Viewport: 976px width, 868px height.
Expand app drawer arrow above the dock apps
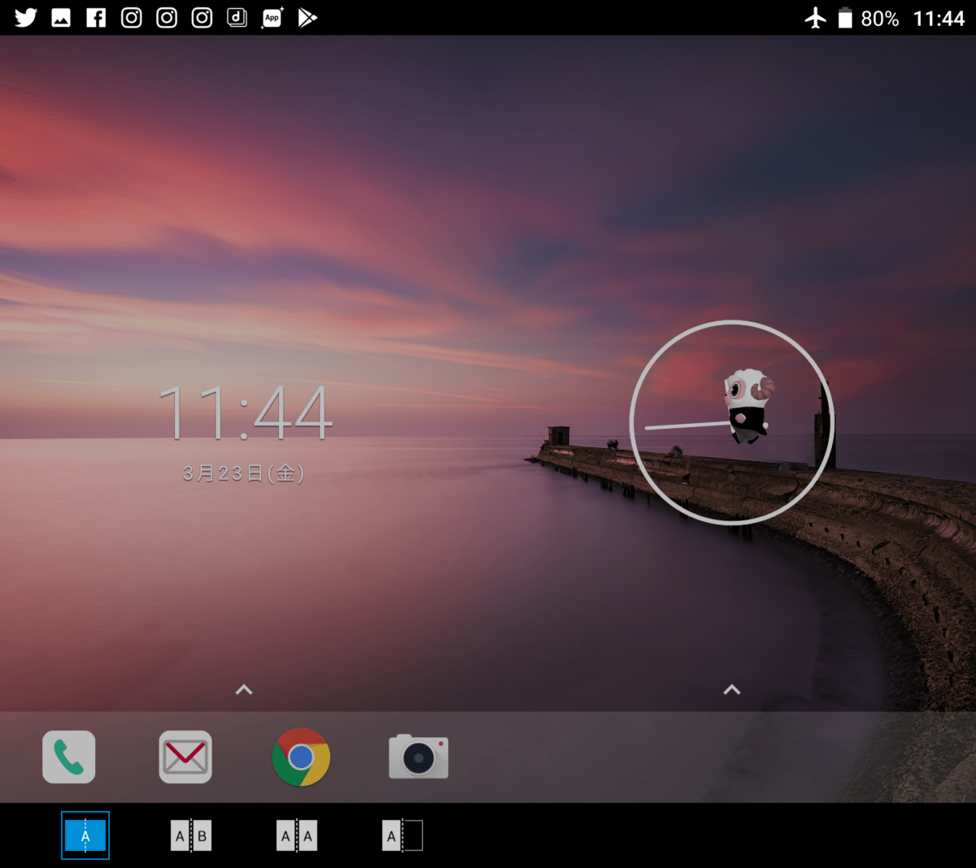point(244,690)
